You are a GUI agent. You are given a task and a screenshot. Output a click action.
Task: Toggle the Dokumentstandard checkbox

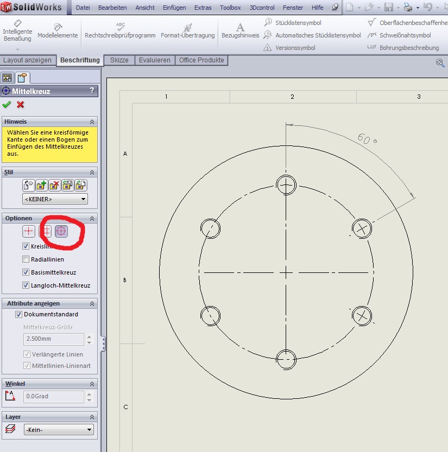point(19,314)
